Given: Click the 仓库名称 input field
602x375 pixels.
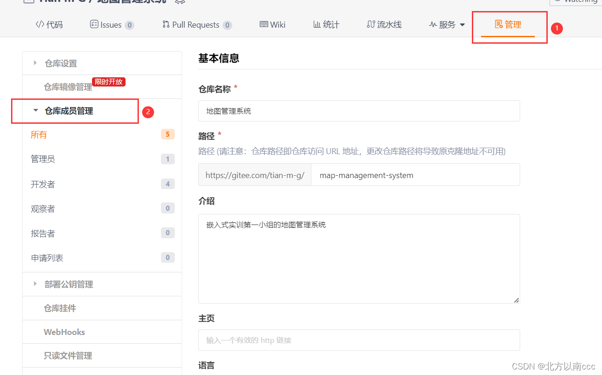Looking at the screenshot, I should tap(359, 111).
